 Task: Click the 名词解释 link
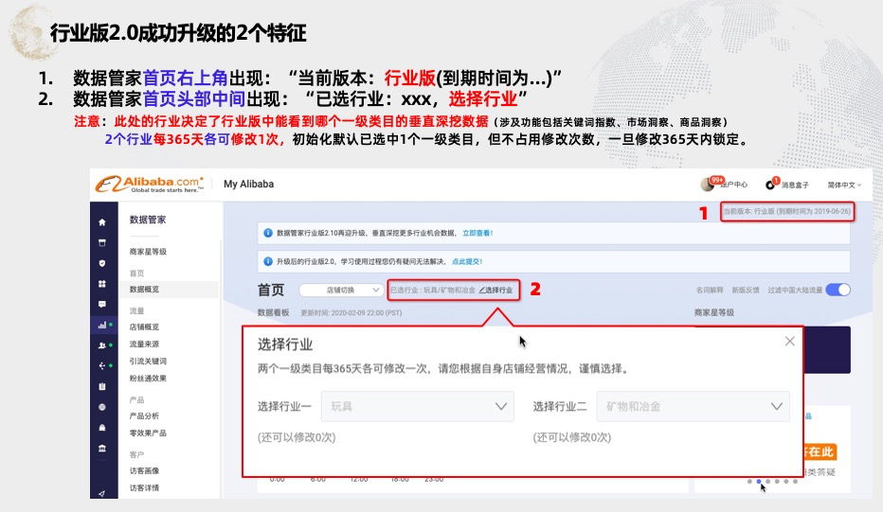[x=710, y=290]
